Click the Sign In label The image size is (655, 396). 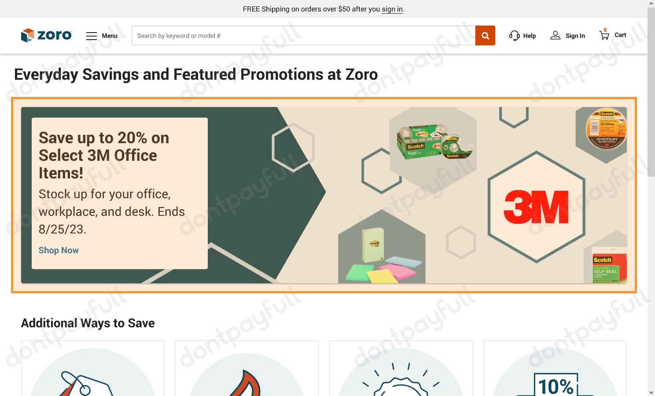(575, 36)
